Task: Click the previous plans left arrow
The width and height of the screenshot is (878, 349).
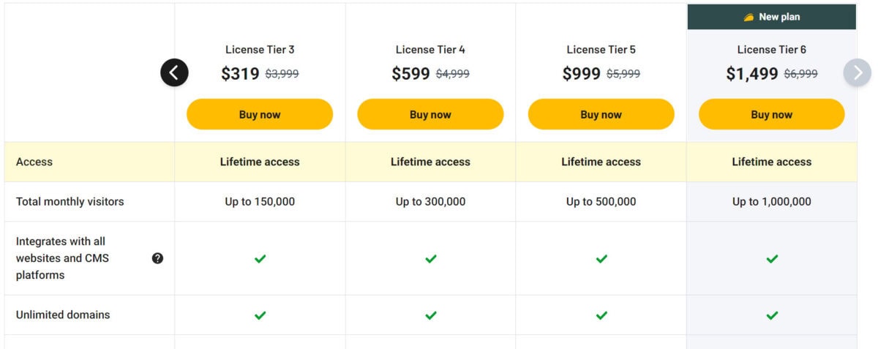Action: point(174,72)
